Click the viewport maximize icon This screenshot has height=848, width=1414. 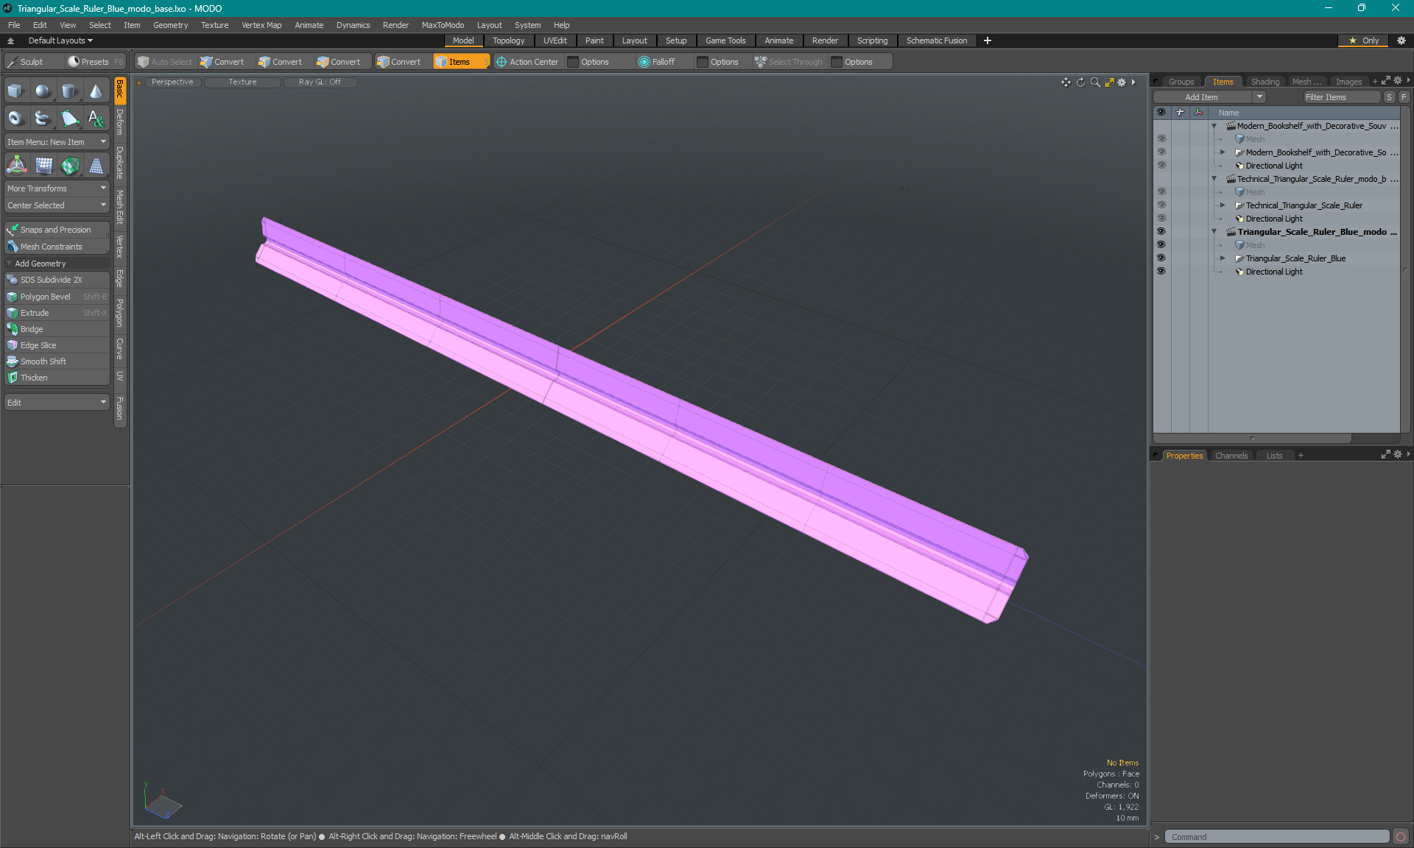tap(1109, 82)
